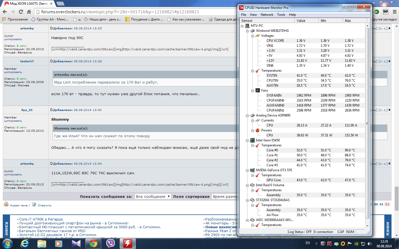The height and width of the screenshot is (249, 399).
Task: Collapse the Fans group
Action: pos(253,91)
